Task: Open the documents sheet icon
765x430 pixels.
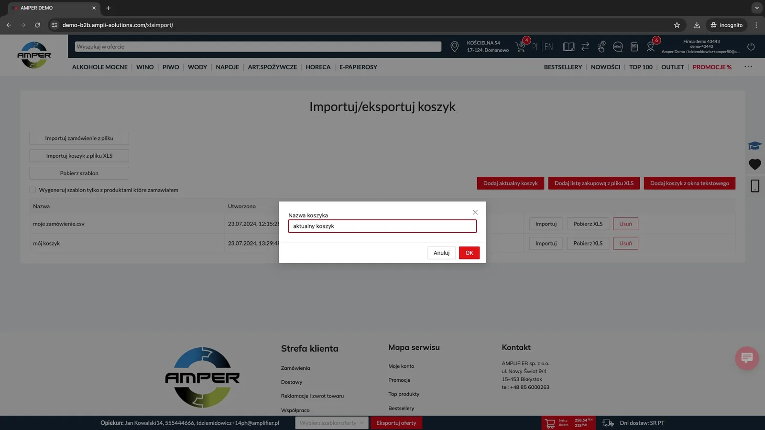Action: tap(634, 46)
